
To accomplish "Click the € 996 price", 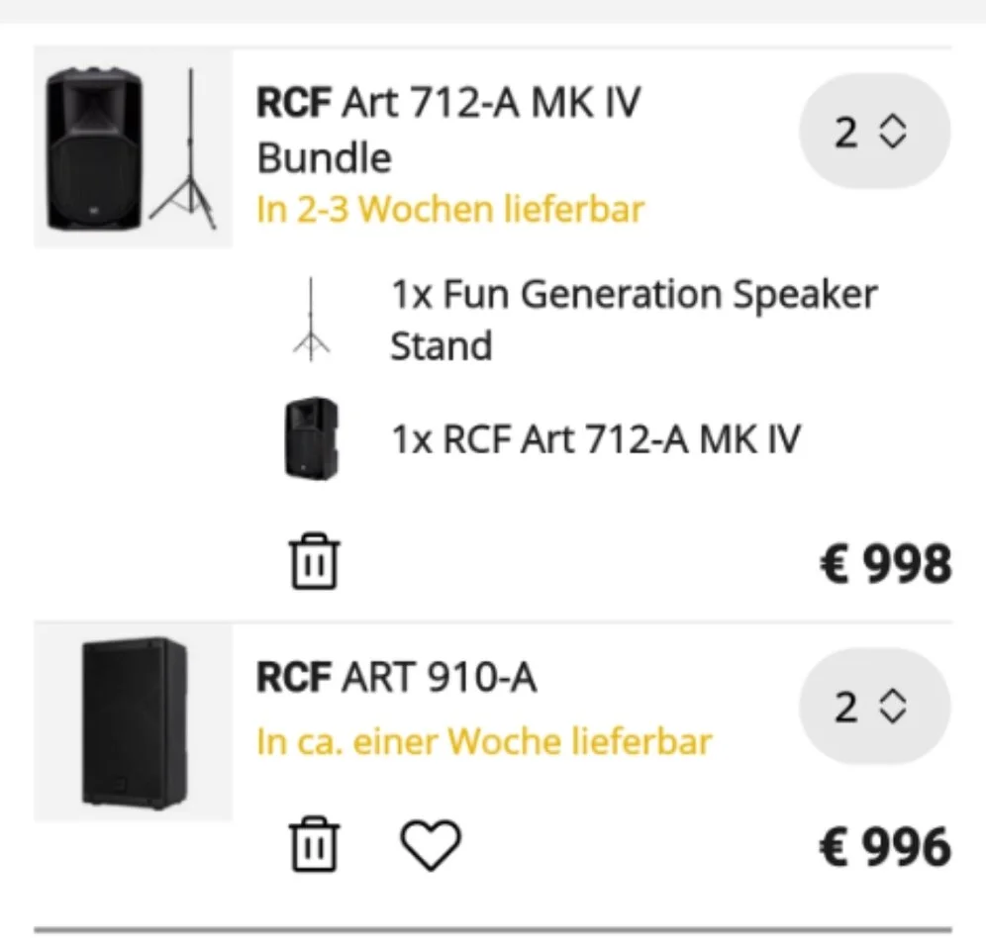I will 885,848.
